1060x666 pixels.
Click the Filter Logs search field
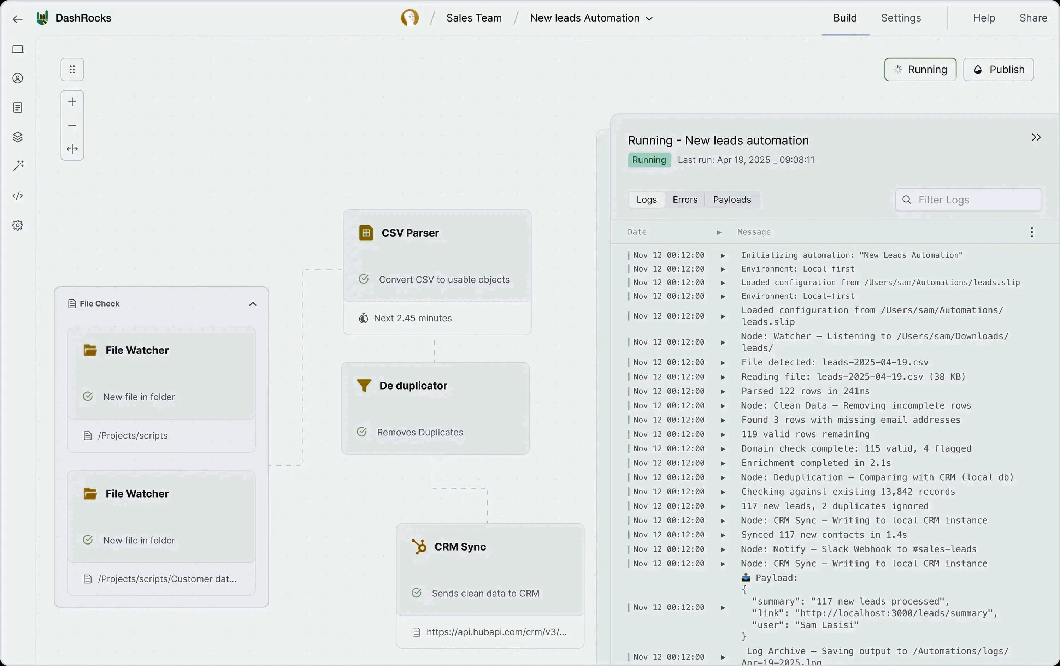[x=968, y=200]
